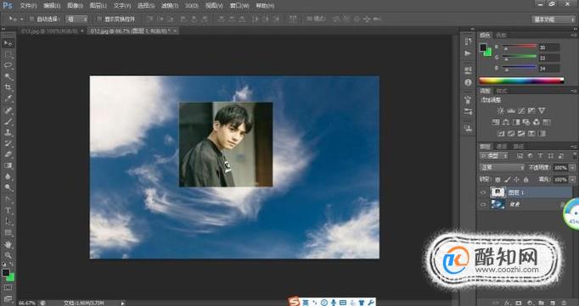The height and width of the screenshot is (306, 579).
Task: Open the first menu in the menu bar
Action: coord(28,6)
